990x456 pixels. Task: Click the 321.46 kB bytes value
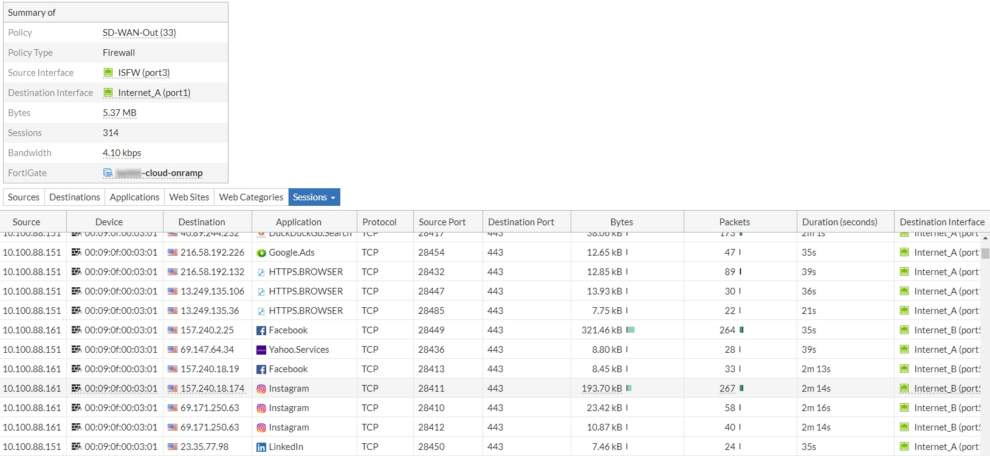click(602, 330)
